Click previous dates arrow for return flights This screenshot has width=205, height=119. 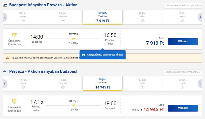(5, 84)
